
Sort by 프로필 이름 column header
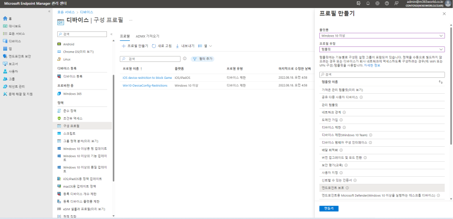click(x=132, y=69)
